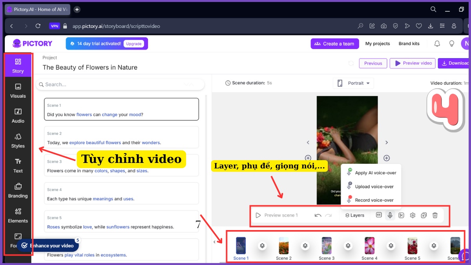The height and width of the screenshot is (265, 471).
Task: Select Scene 2 script card
Action: pos(121,137)
